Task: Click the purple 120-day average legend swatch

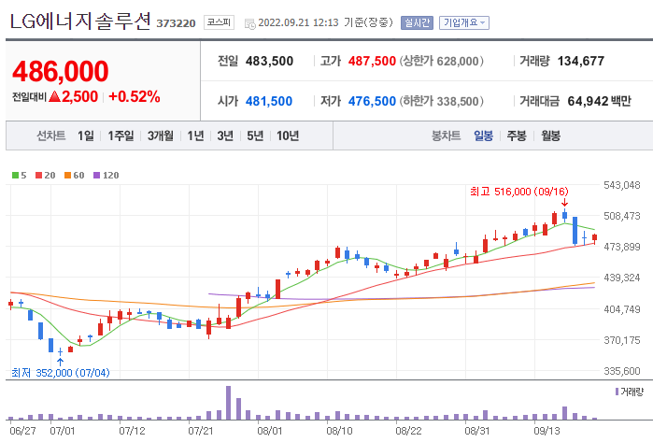Action: 96,176
